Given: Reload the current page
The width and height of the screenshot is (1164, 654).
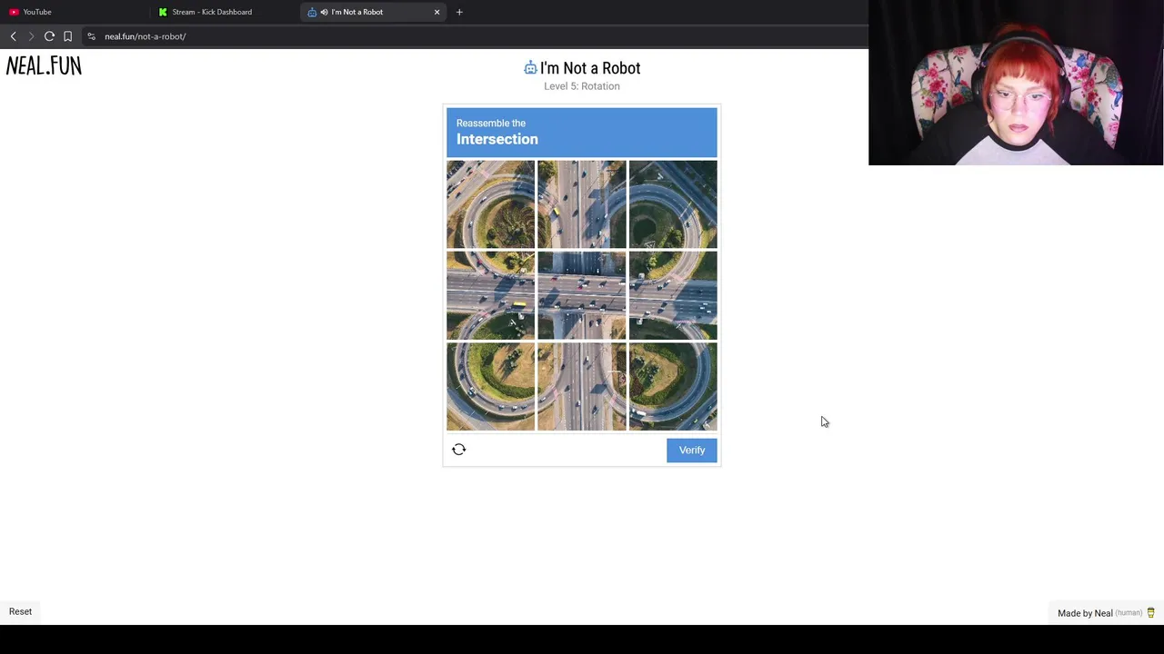Looking at the screenshot, I should 49,36.
